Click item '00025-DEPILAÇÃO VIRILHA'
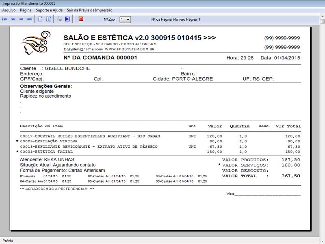 coord(49,141)
